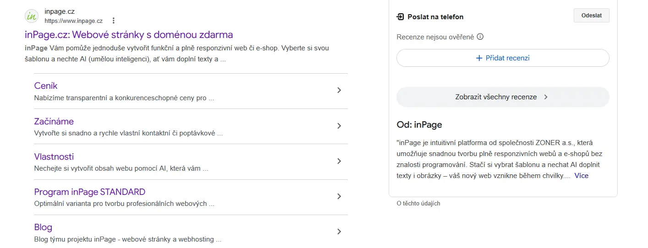Open the Vlastnosti sitelink

coord(54,156)
